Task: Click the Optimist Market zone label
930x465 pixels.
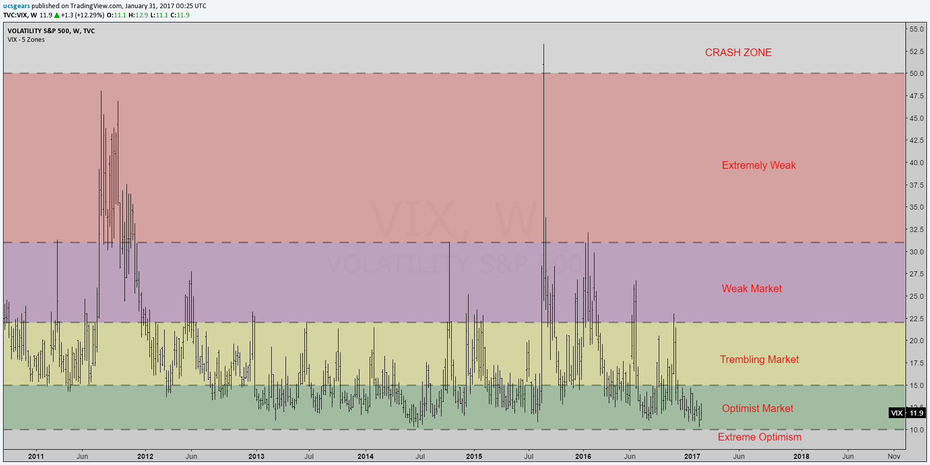Action: pos(757,408)
